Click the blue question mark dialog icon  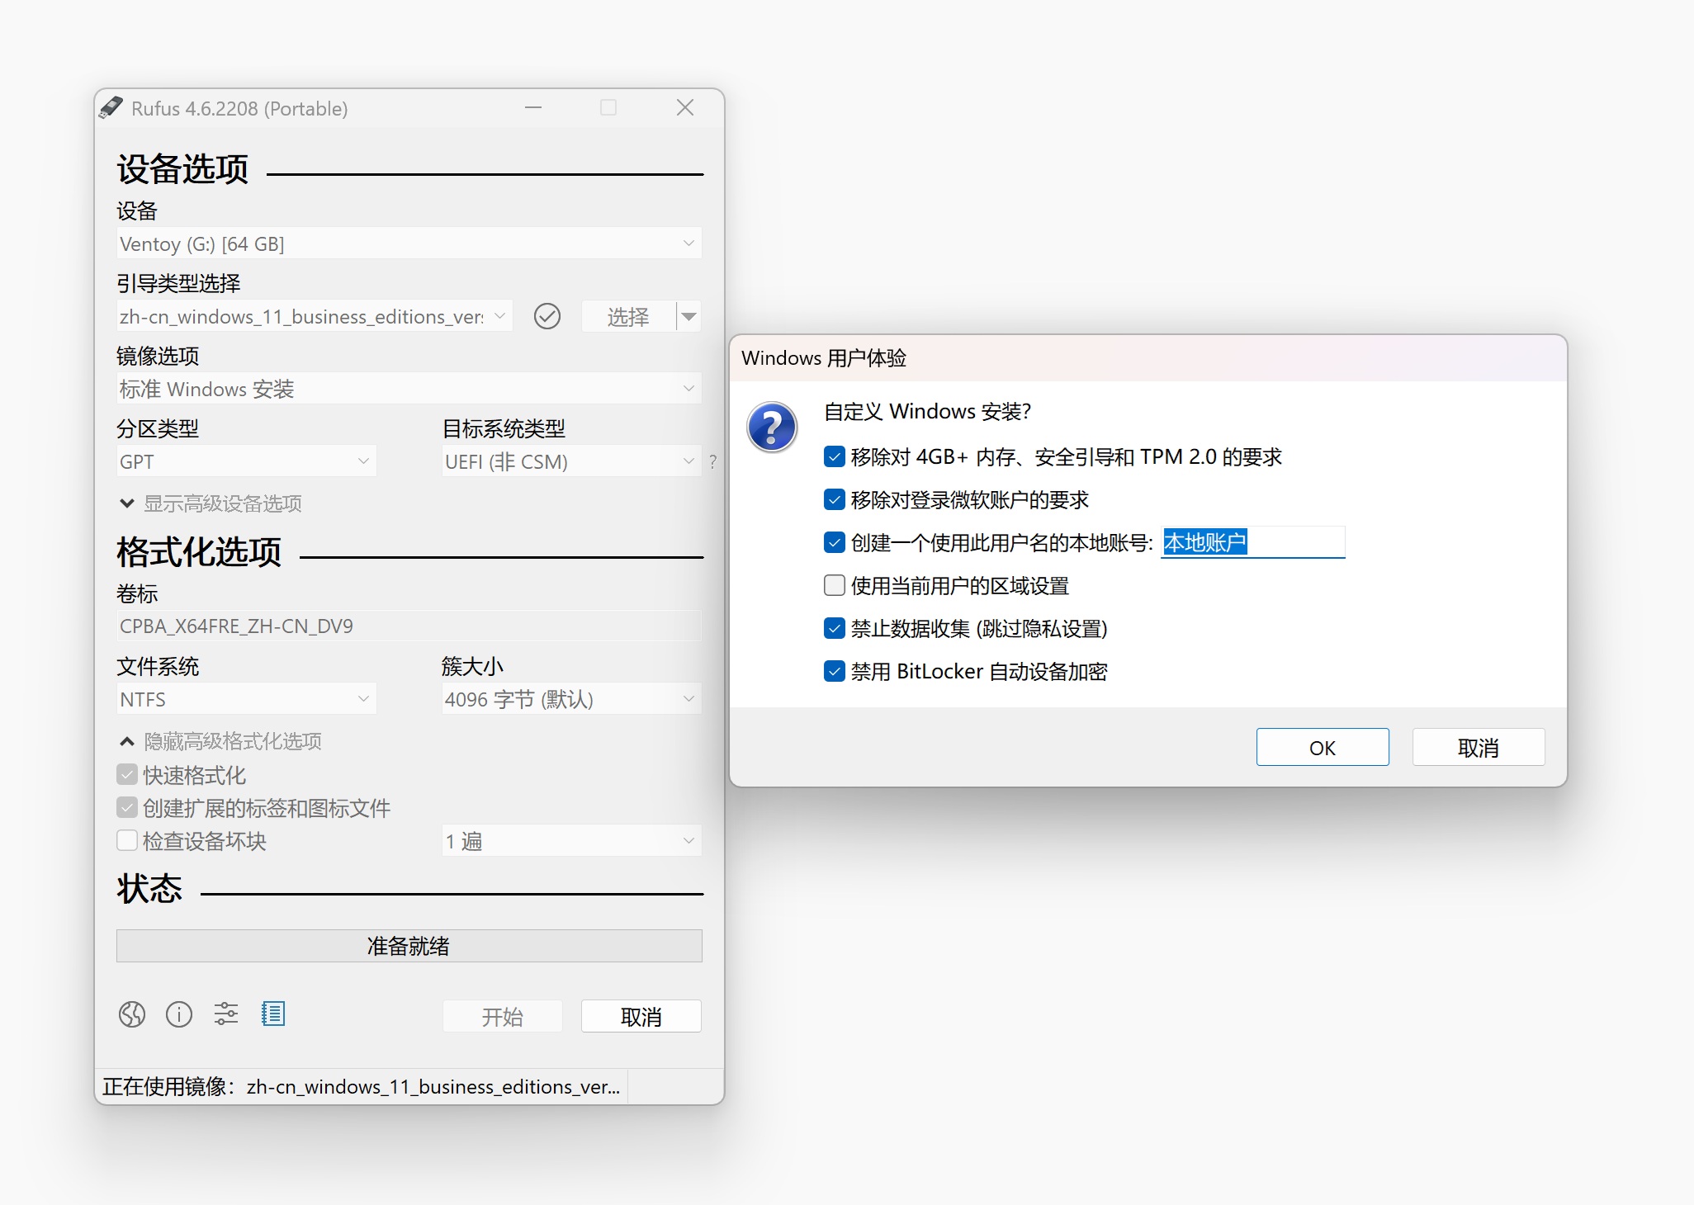coord(772,427)
